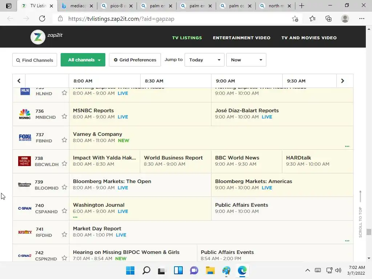Favorite the 738 BBCWLDH channel star
The image size is (372, 279).
pyautogui.click(x=64, y=163)
